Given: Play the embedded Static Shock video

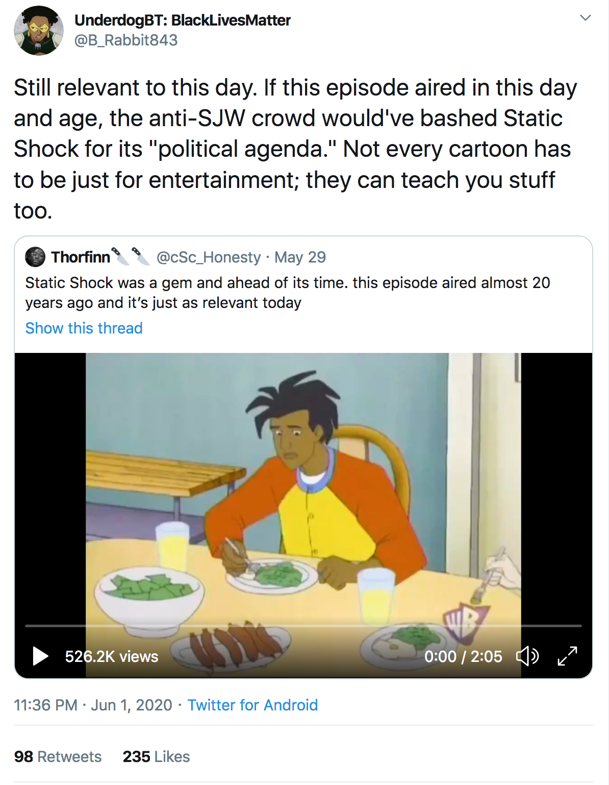Looking at the screenshot, I should pos(40,656).
